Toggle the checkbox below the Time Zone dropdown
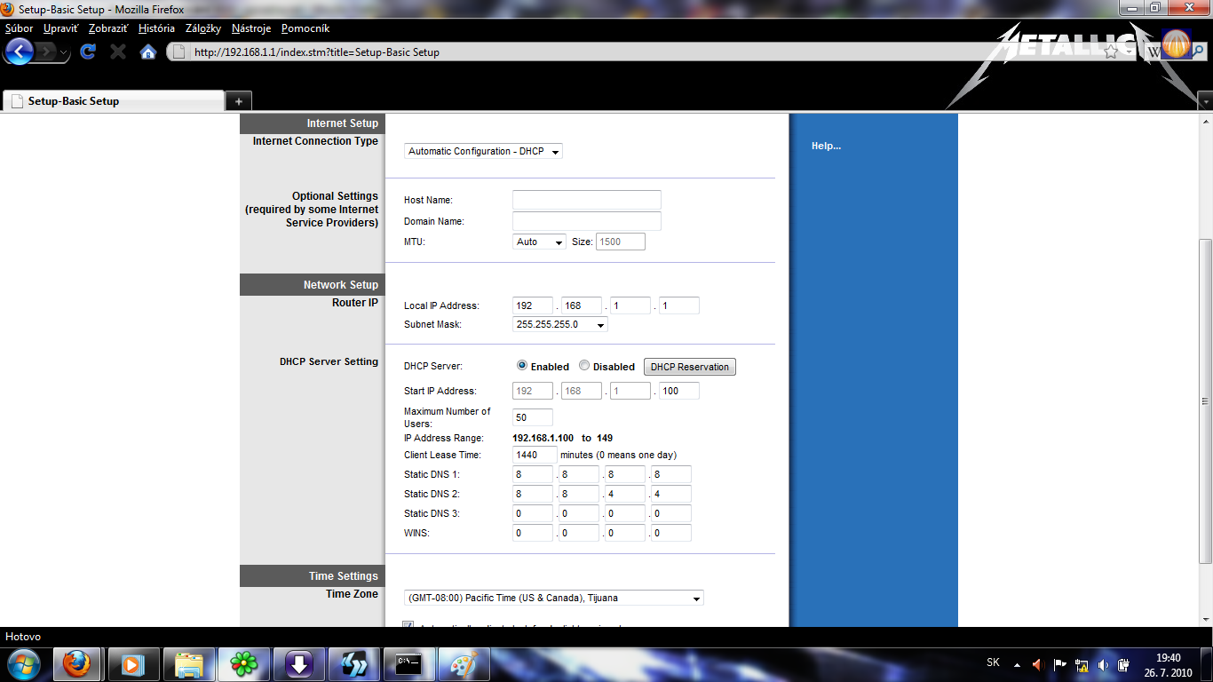1213x682 pixels. click(408, 624)
